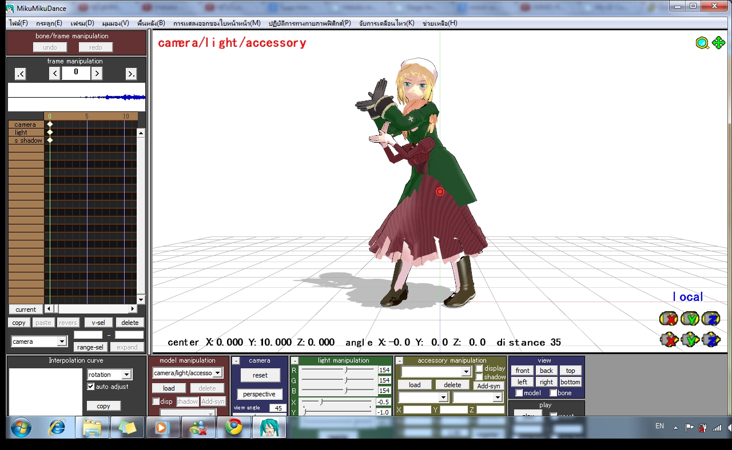Click the magnifier zoom icon in viewport
The height and width of the screenshot is (450, 732).
[702, 43]
